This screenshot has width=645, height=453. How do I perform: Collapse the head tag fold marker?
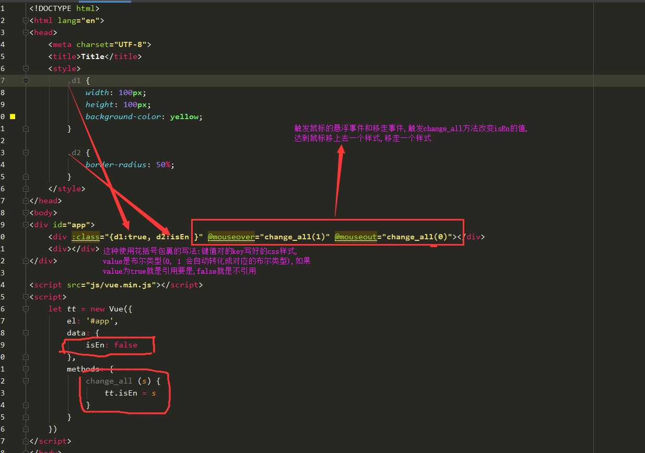click(25, 32)
